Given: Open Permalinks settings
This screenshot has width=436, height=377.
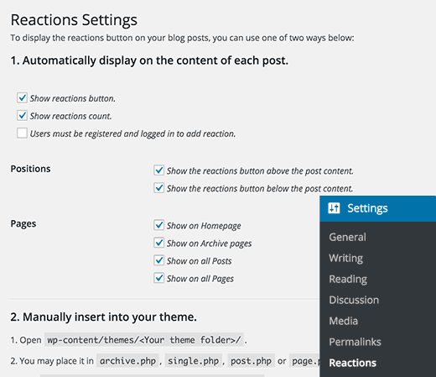Looking at the screenshot, I should (x=355, y=342).
